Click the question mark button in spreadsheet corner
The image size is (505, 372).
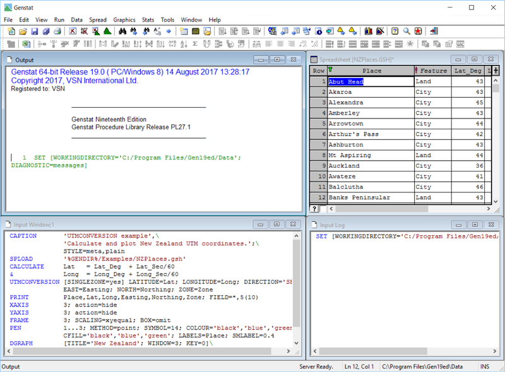[x=314, y=208]
